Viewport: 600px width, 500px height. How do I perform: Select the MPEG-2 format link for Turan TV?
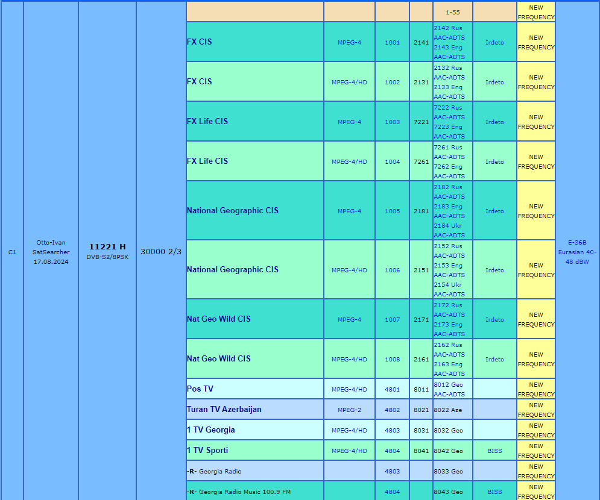coord(349,410)
